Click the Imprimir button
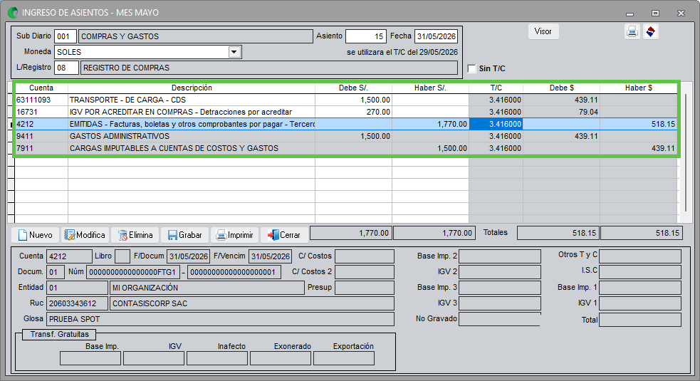 coord(234,235)
